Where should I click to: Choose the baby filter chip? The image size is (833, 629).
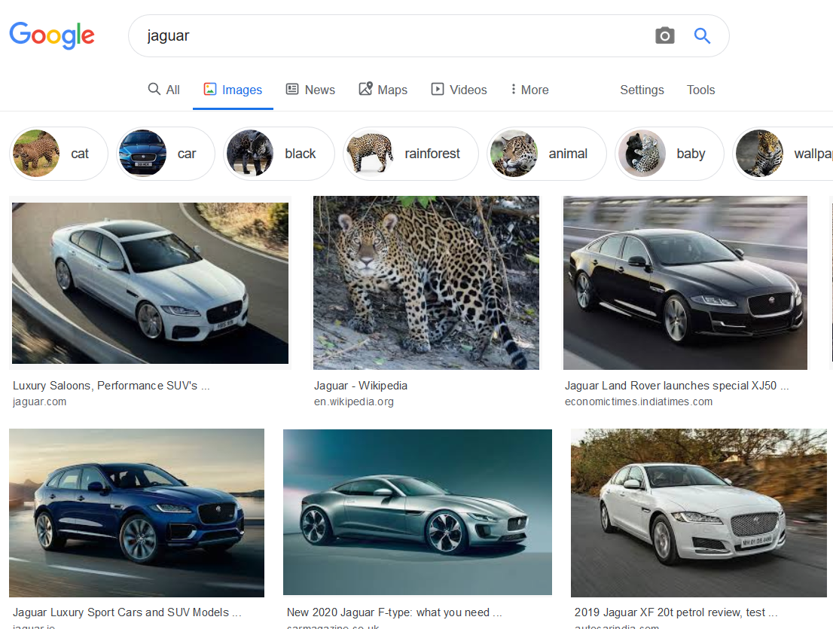coord(670,154)
